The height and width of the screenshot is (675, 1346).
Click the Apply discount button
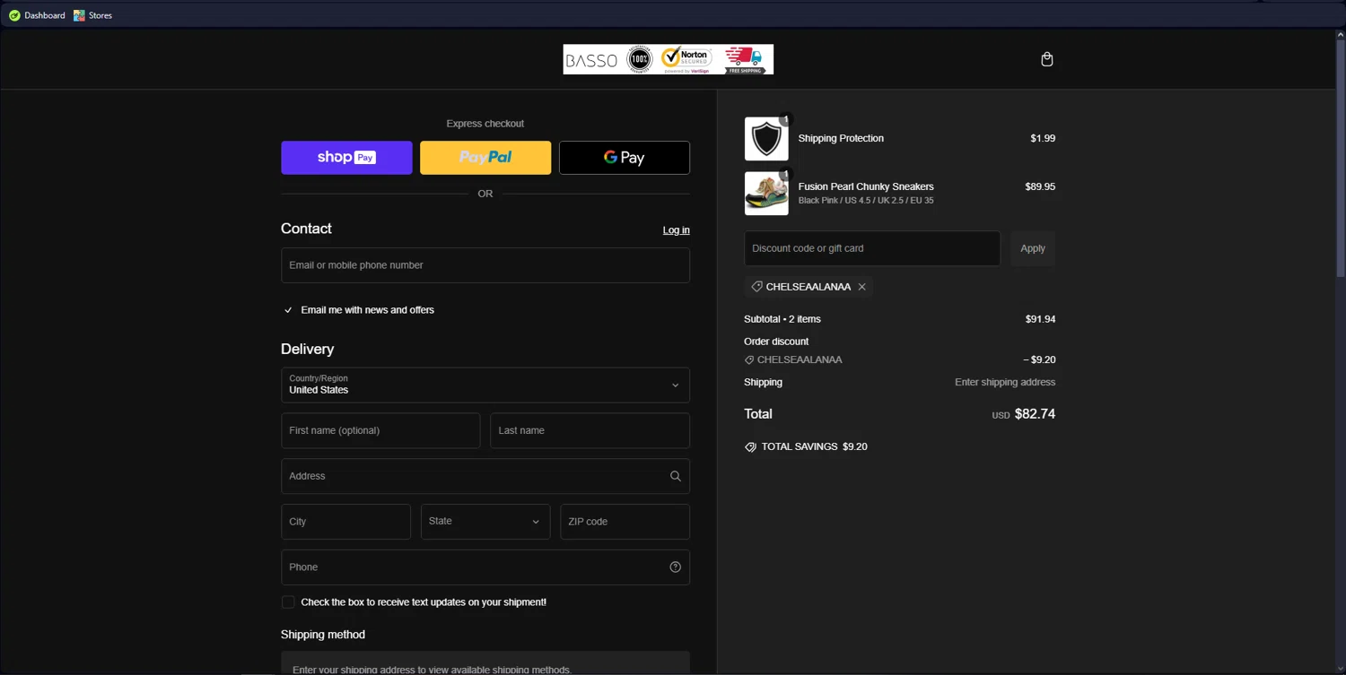coord(1033,248)
